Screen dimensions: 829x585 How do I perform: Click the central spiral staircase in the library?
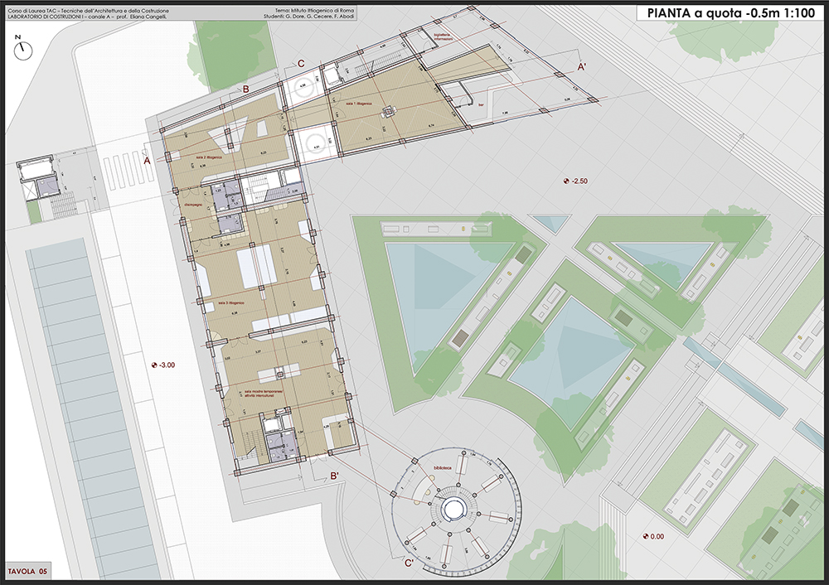pyautogui.click(x=455, y=507)
